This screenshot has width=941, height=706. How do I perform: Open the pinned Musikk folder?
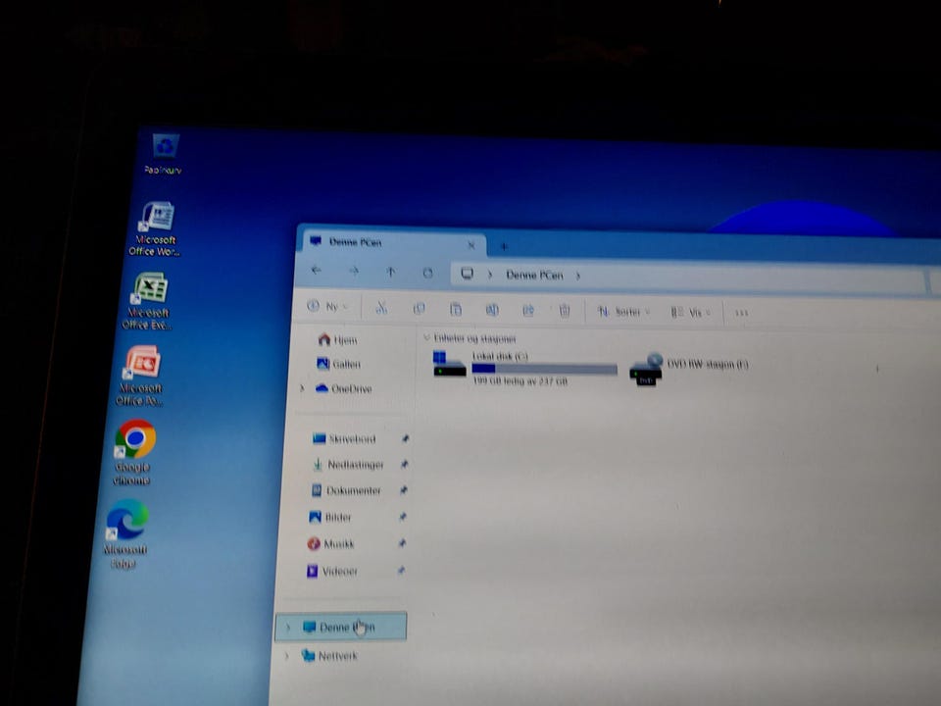pyautogui.click(x=330, y=544)
